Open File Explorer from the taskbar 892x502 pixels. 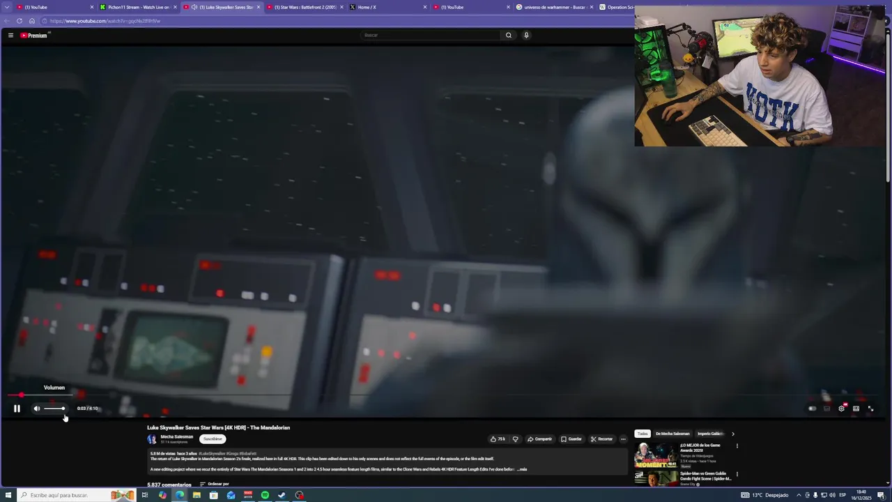pos(197,495)
